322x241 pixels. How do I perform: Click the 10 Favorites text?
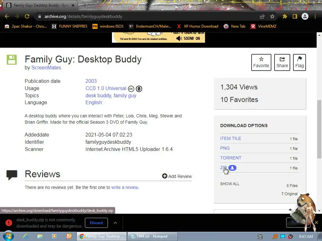click(x=239, y=99)
